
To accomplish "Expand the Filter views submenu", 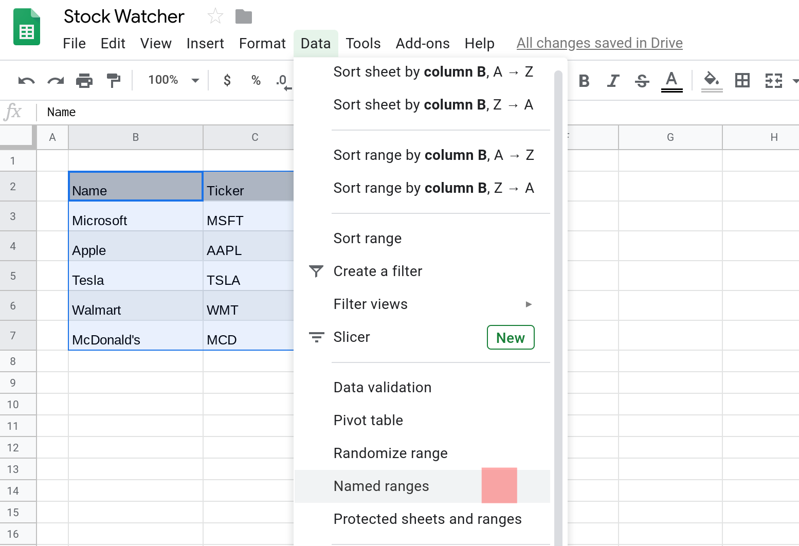I will pyautogui.click(x=422, y=304).
